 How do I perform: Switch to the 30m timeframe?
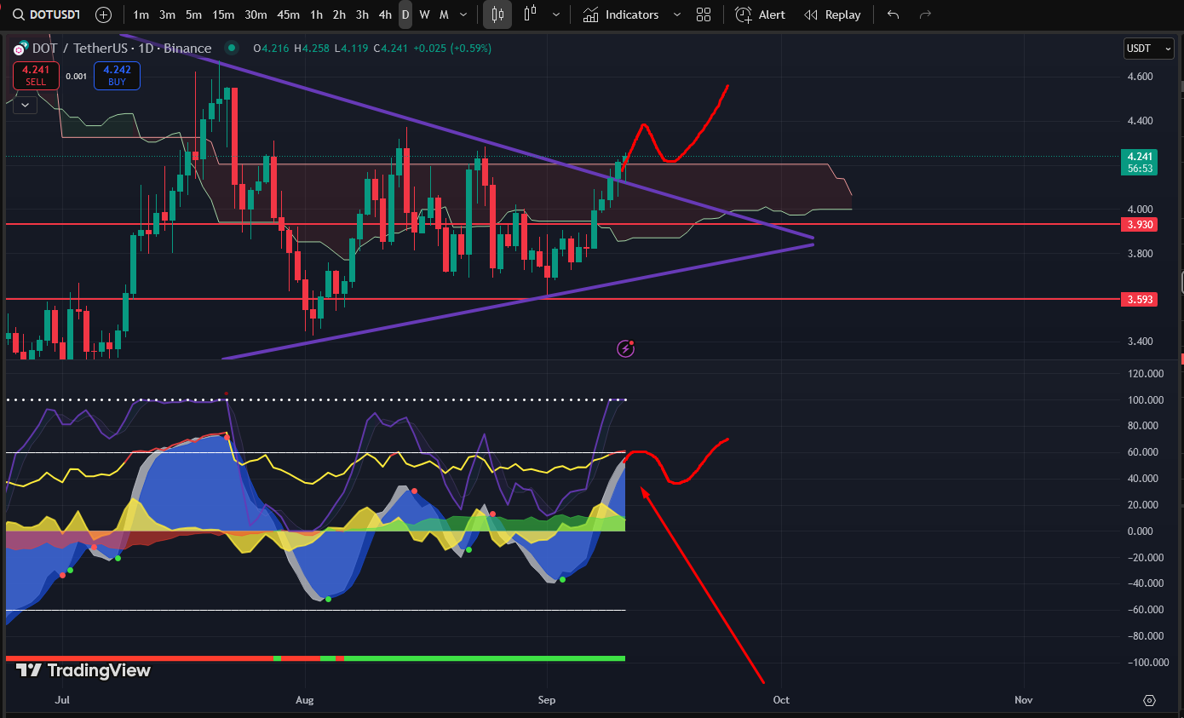[x=256, y=14]
